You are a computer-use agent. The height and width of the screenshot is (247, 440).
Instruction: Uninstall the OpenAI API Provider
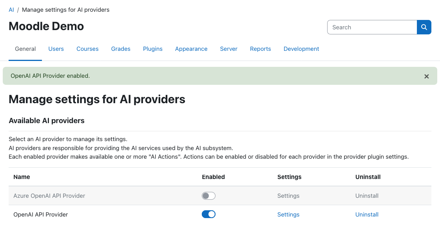point(367,215)
